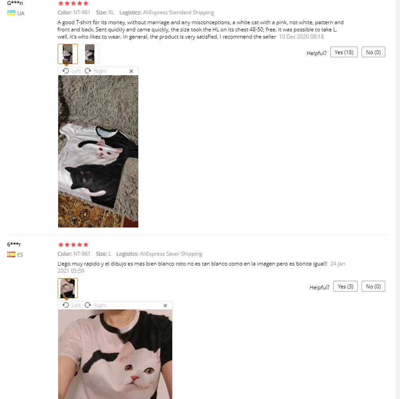Vote No (0) on the Spanish review
This screenshot has height=399, width=400.
click(x=373, y=287)
